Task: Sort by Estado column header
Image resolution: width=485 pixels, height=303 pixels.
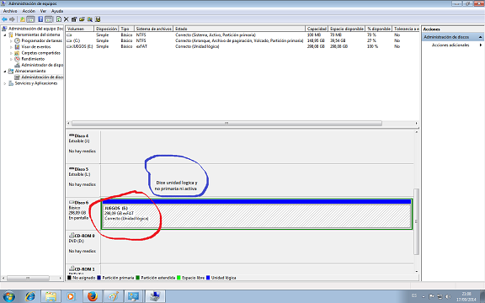Action: click(239, 29)
